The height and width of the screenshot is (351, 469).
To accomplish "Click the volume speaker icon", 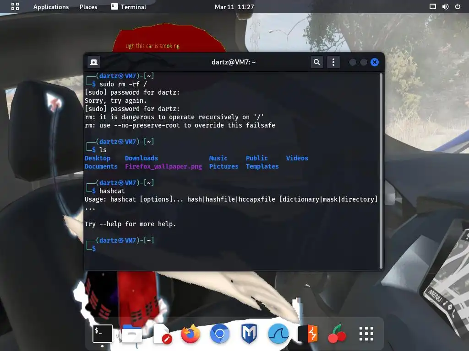I will click(445, 6).
